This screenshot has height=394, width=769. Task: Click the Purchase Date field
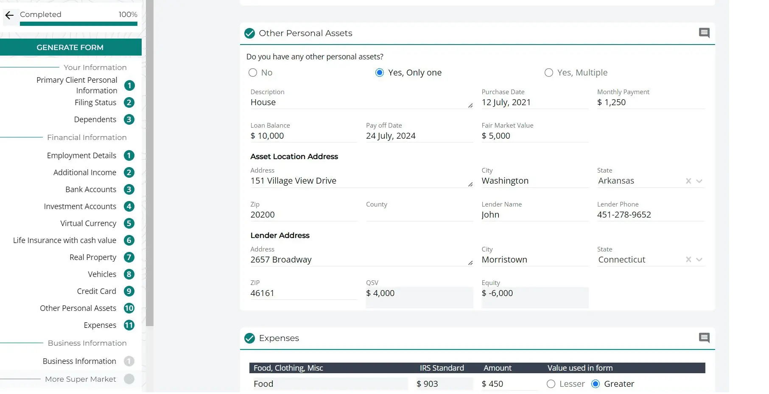click(534, 102)
